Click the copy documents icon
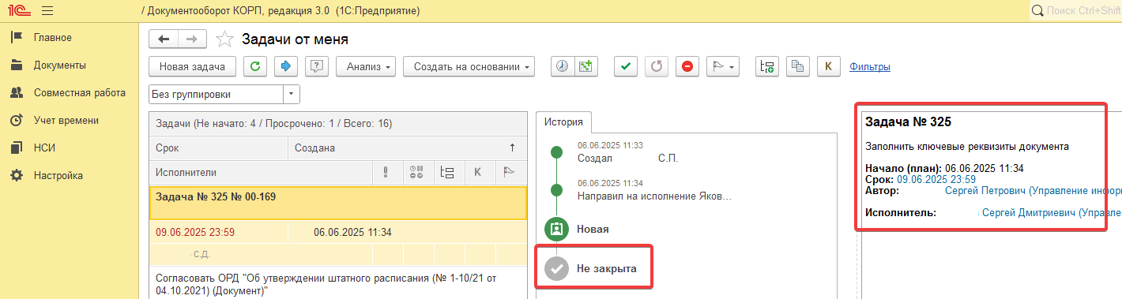This screenshot has width=1122, height=299. click(798, 67)
